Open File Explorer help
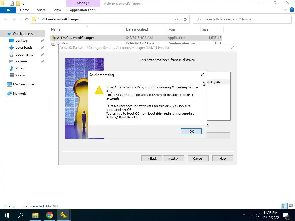 [x=292, y=10]
